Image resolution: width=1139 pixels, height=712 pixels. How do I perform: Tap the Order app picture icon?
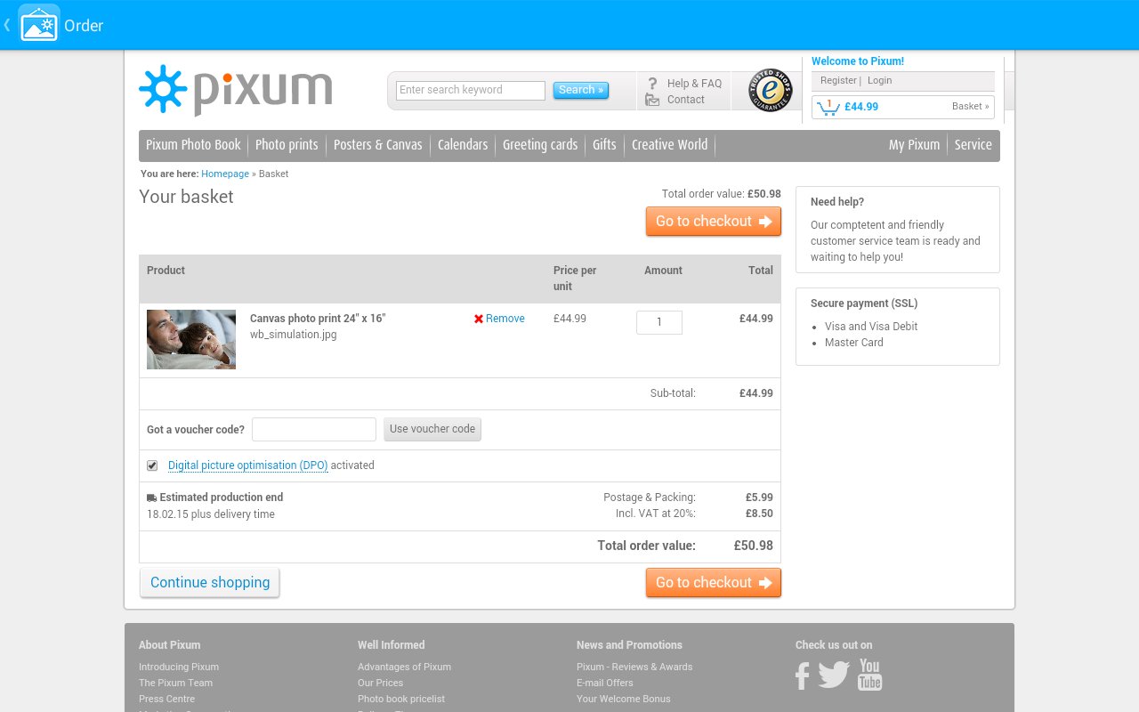[x=39, y=25]
